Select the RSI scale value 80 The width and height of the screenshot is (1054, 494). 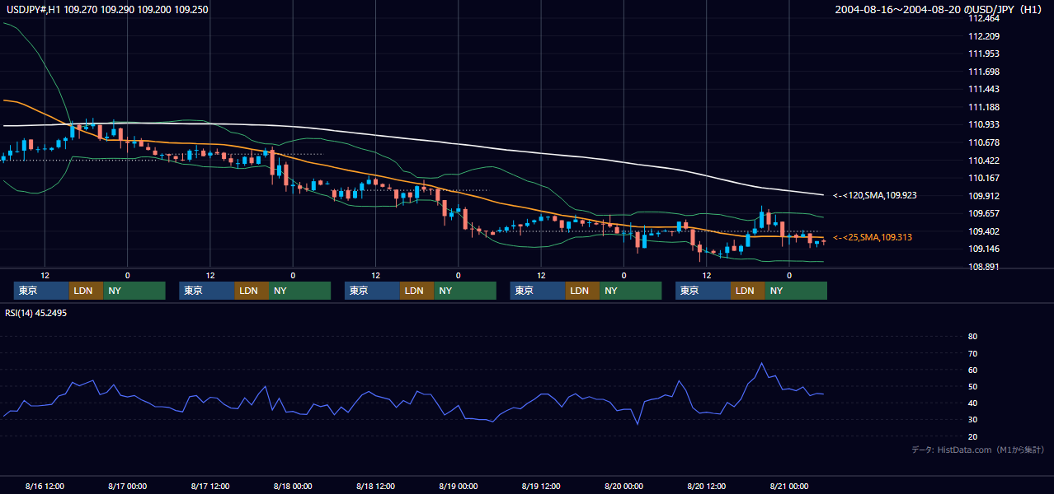click(x=972, y=337)
